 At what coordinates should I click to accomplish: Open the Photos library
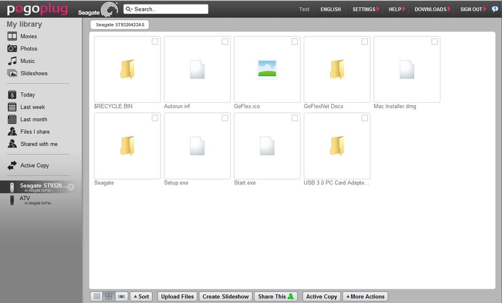[28, 49]
